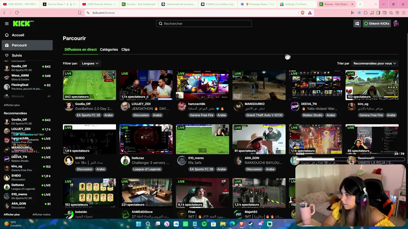Open GooBa_Off channel avatar under stream card
Viewport: 408px width, 229px height.
(69, 107)
